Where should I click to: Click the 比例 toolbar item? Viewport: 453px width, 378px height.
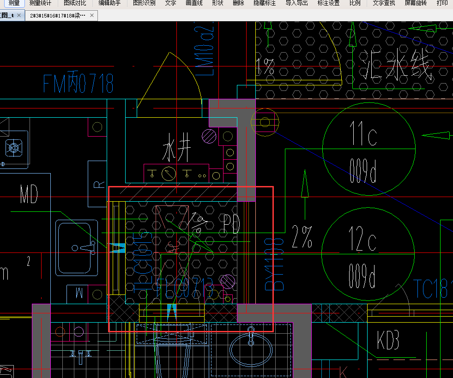point(355,3)
